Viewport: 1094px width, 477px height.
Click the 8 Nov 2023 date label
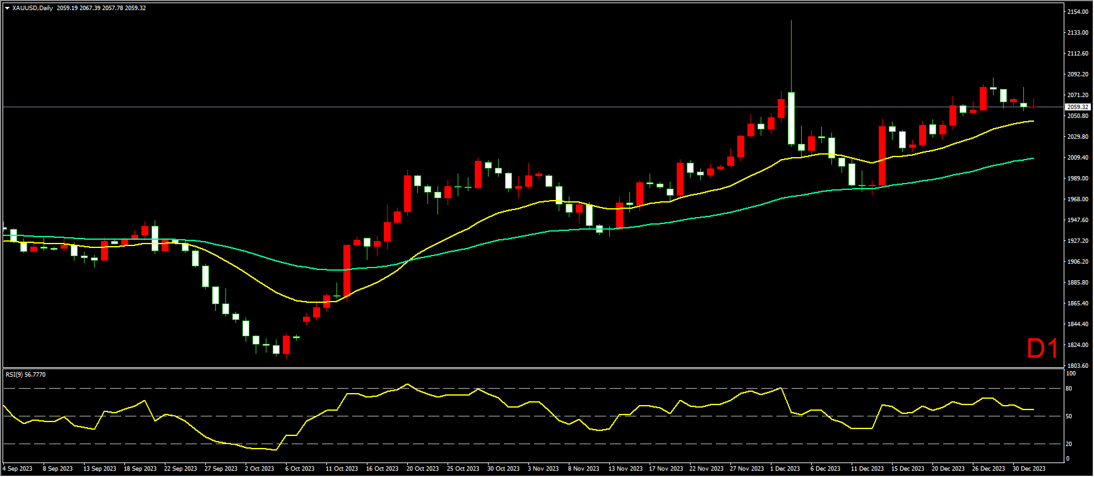pyautogui.click(x=583, y=469)
